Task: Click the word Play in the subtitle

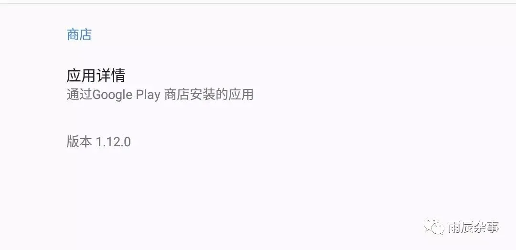Action: coord(148,95)
